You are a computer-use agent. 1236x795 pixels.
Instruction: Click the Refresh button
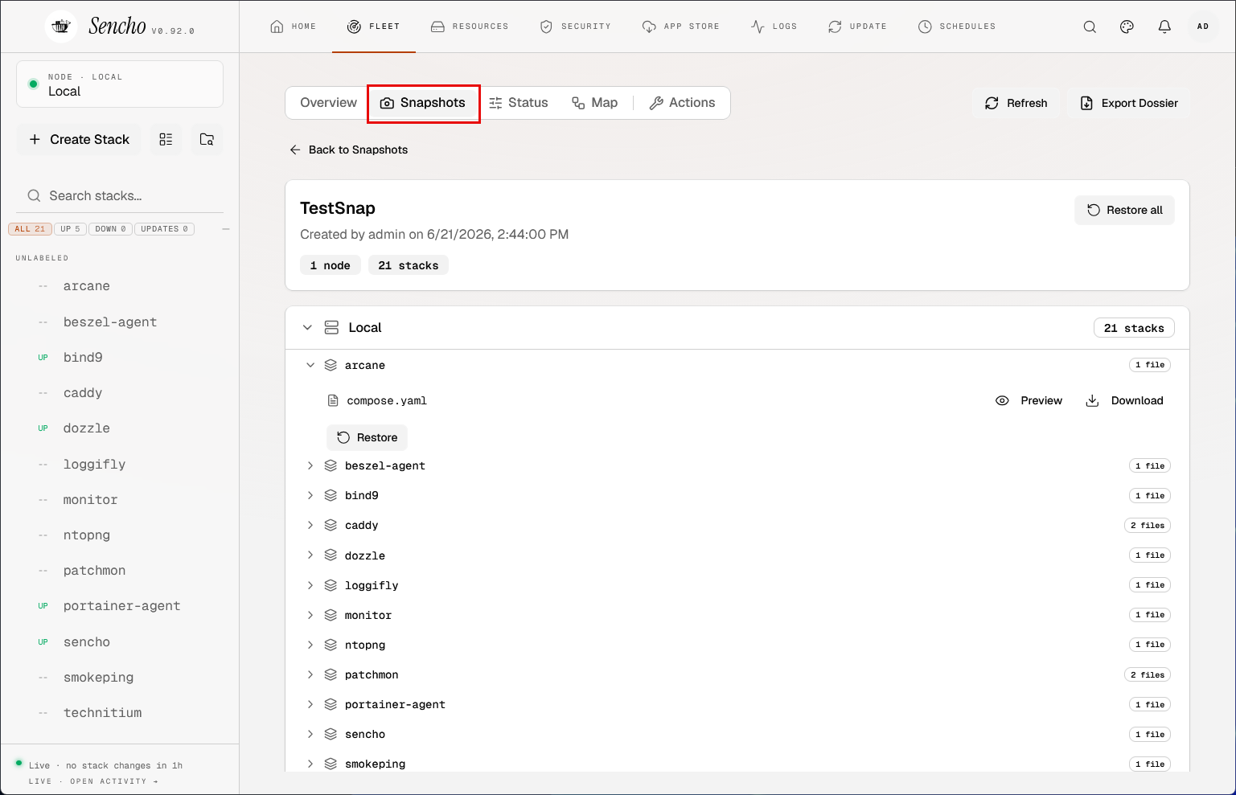pyautogui.click(x=1016, y=103)
